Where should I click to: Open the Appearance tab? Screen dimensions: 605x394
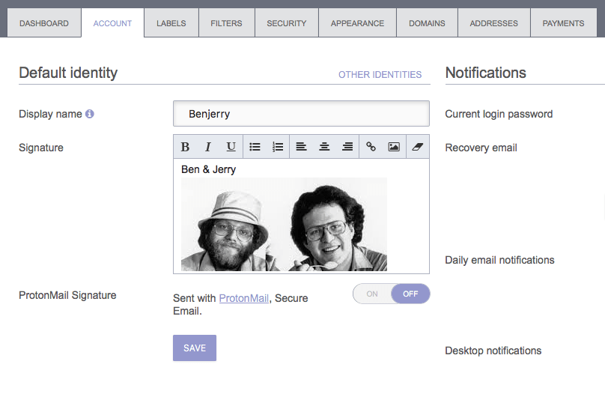click(357, 23)
